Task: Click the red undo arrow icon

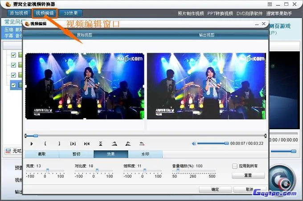Action: click(x=142, y=144)
